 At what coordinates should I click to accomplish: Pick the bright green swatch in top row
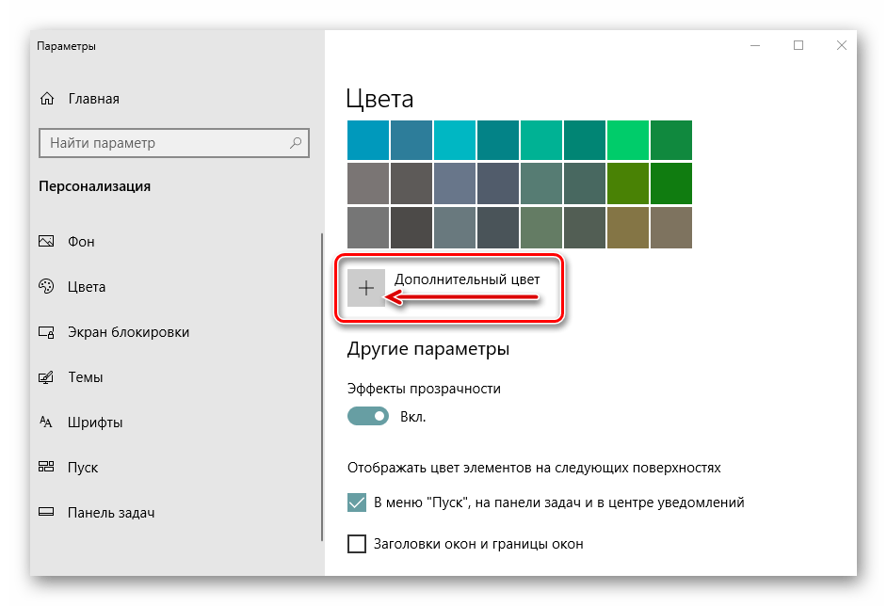click(628, 140)
